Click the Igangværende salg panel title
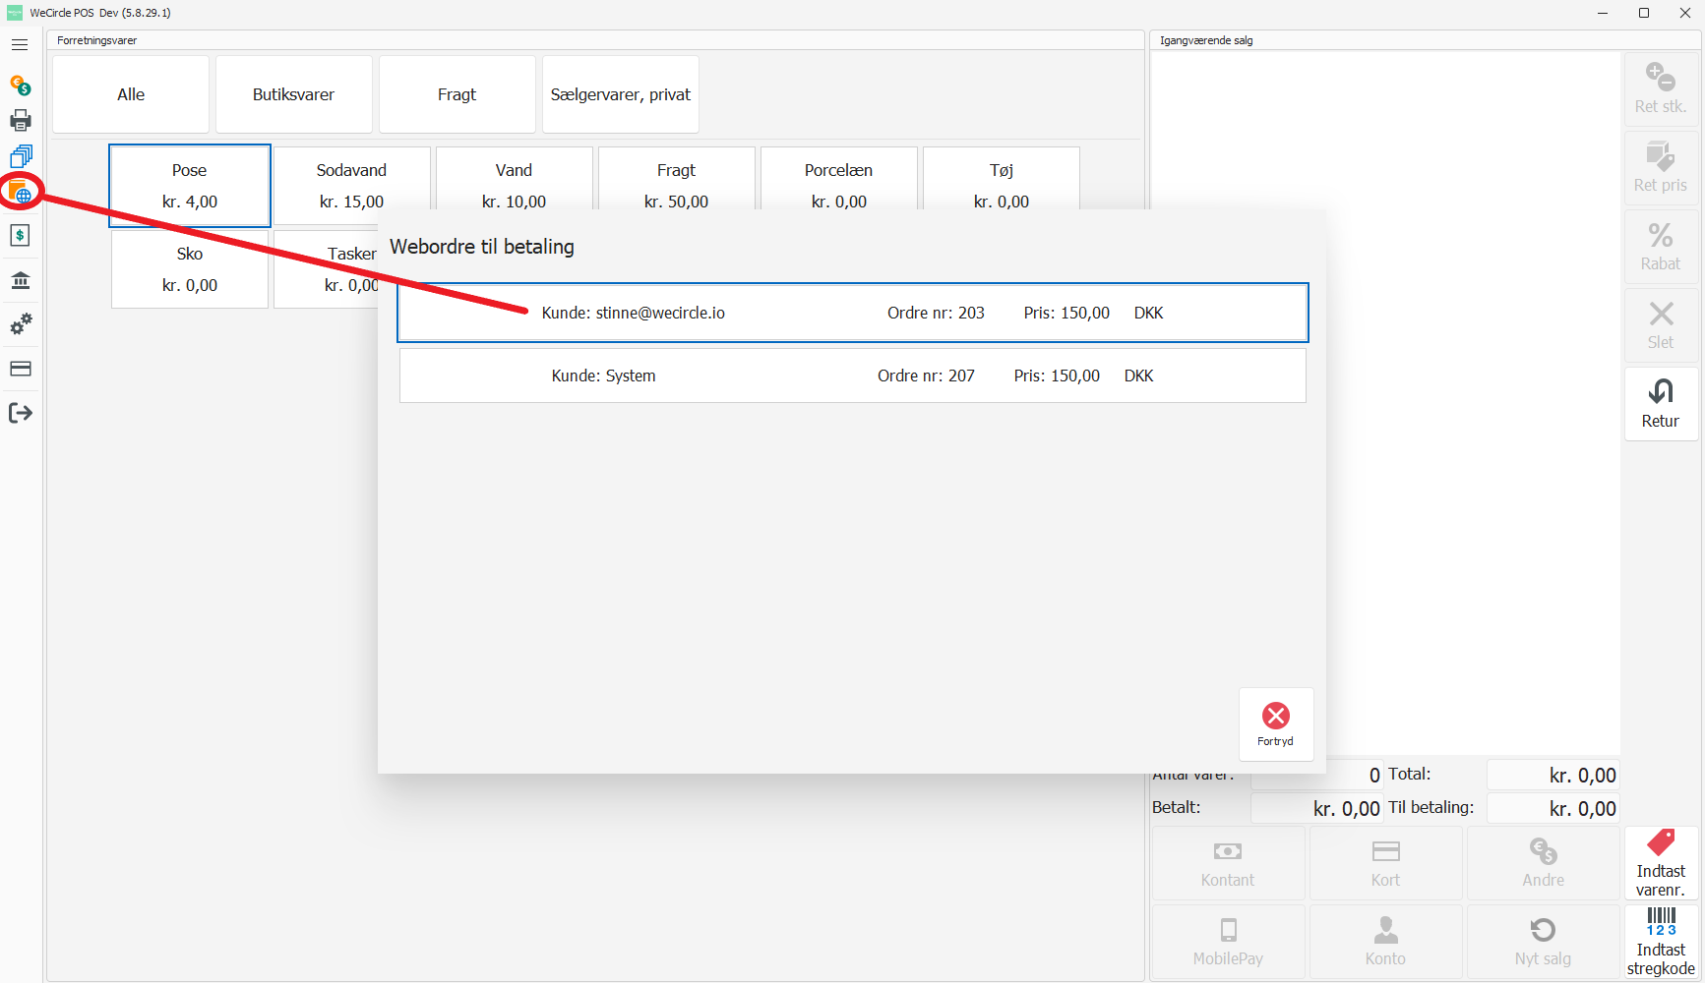This screenshot has height=983, width=1705. tap(1206, 40)
